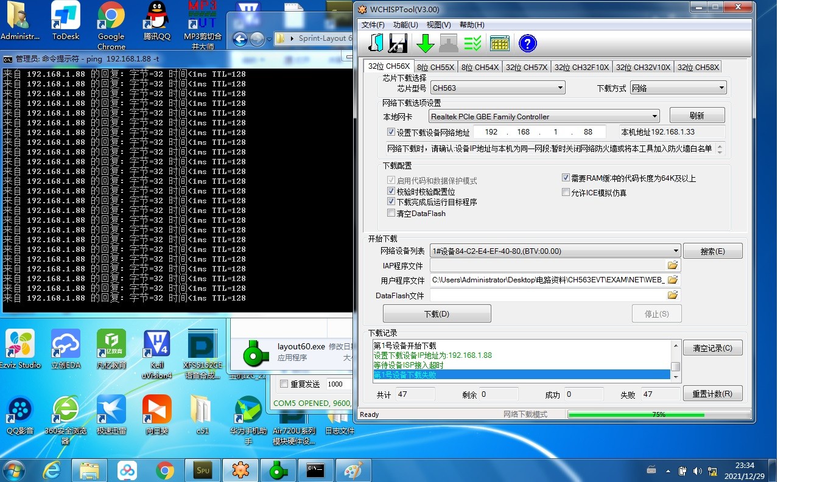Click taskbar clock showing 23:34

tap(745, 470)
